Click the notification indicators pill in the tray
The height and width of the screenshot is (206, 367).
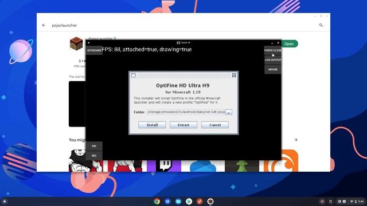(342, 201)
